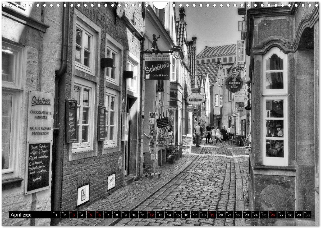Pick date 17 in the calendar row
Screen dimensions: 321x228
[195, 215]
